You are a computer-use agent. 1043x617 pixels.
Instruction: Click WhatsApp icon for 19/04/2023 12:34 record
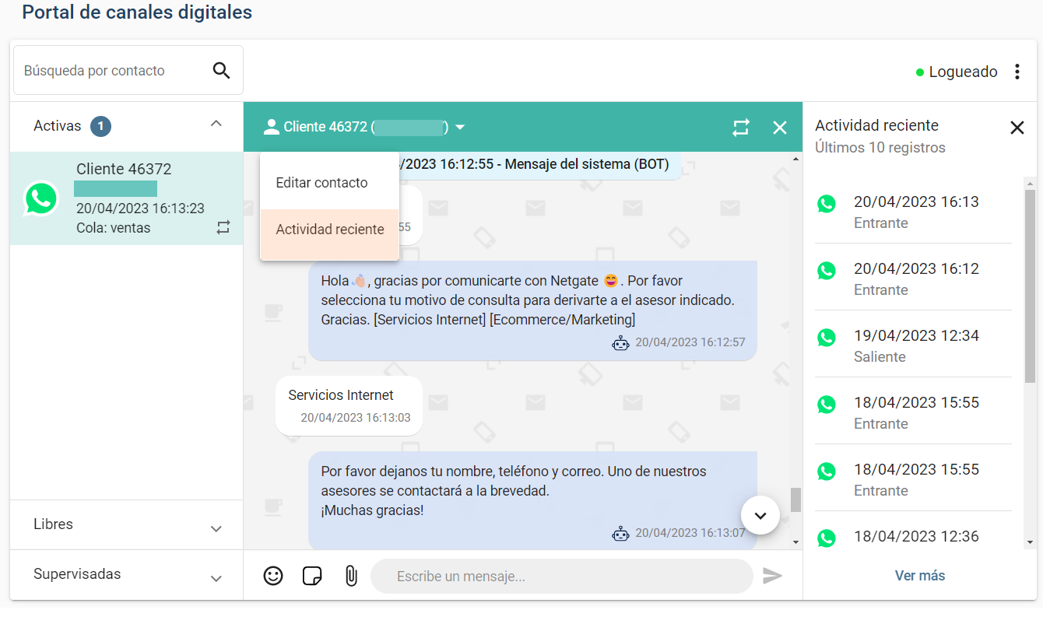tap(827, 338)
